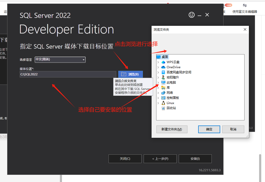Image resolution: width=265 pixels, height=182 pixels.
Task: Click 使用富文本编辑器 in the background editor
Action: click(x=245, y=12)
